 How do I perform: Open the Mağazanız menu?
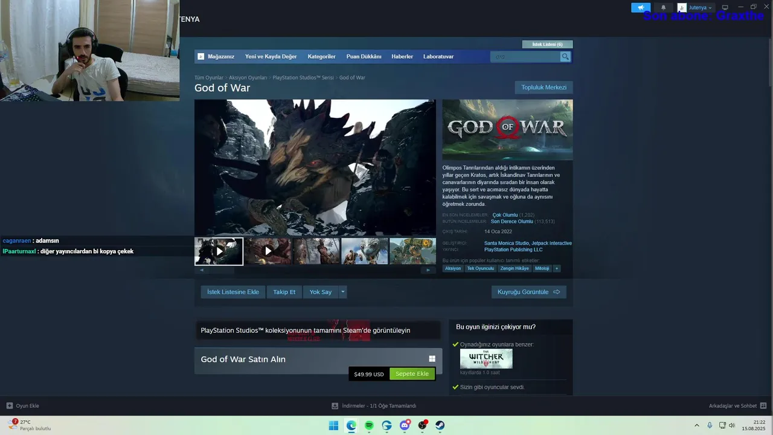click(x=220, y=57)
